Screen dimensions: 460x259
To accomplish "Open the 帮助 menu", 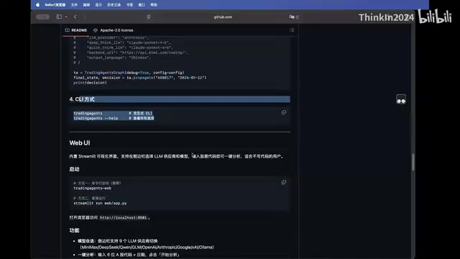I will point(154,5).
